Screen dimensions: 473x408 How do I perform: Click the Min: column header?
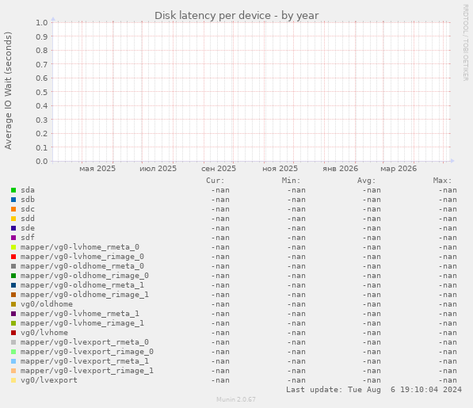click(x=291, y=181)
